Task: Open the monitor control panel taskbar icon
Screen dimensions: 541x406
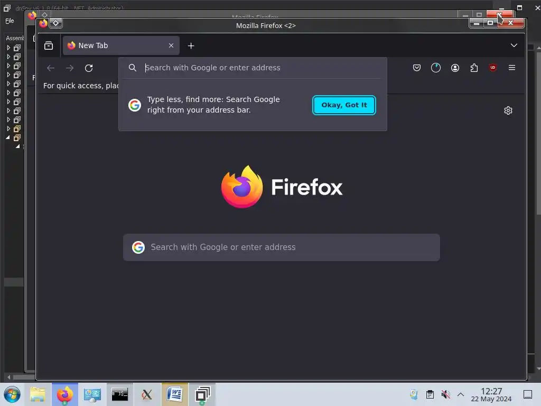Action: tap(92, 394)
